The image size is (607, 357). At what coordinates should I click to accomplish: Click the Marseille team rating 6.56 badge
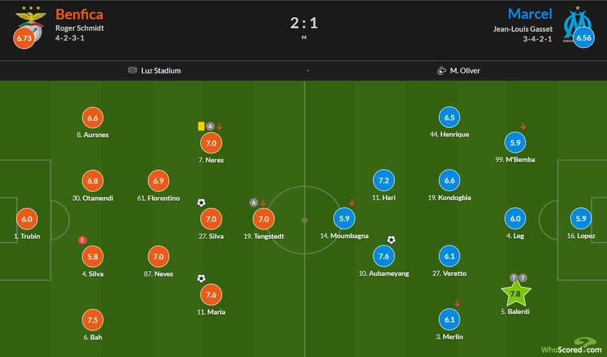584,38
